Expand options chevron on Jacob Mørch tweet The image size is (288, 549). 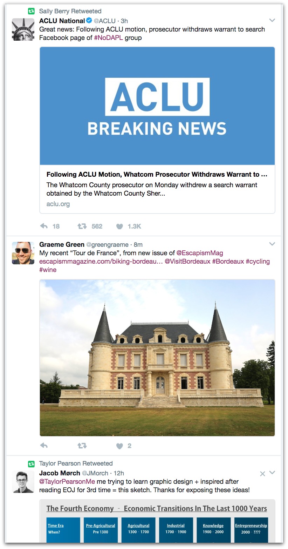click(x=272, y=473)
